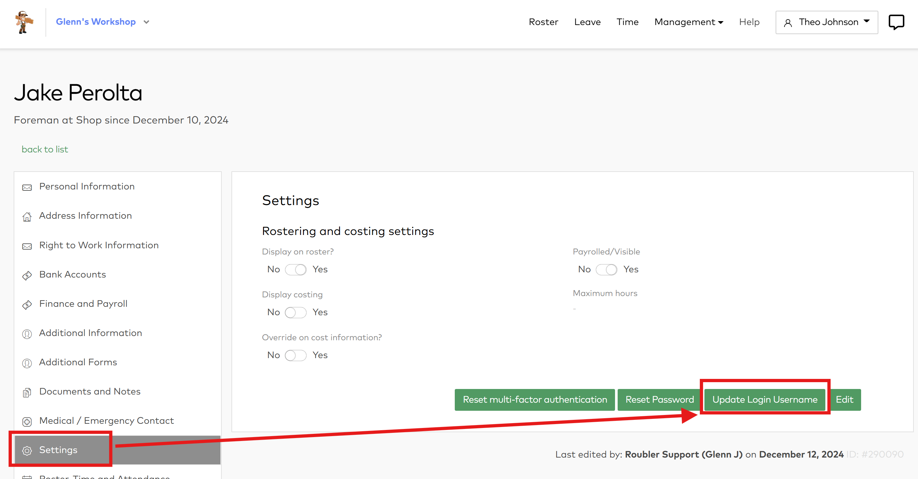The image size is (918, 479).
Task: Switch the Payrolled/Visible toggle
Action: [x=606, y=270]
